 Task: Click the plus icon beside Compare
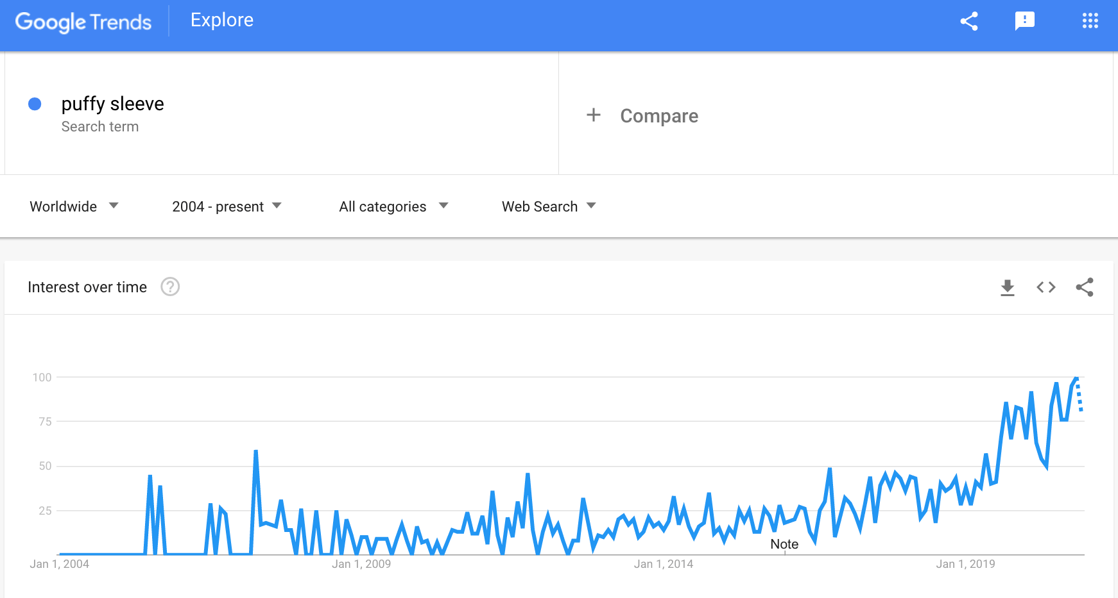[x=594, y=115]
